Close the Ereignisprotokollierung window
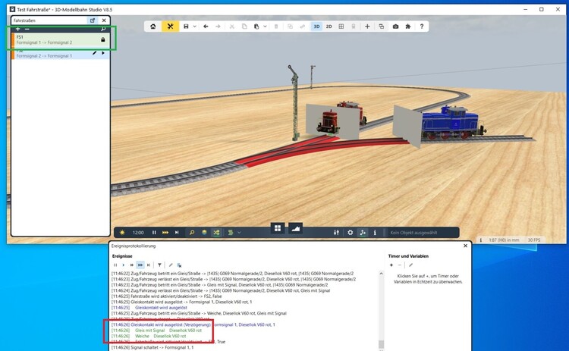The image size is (569, 351). click(466, 246)
